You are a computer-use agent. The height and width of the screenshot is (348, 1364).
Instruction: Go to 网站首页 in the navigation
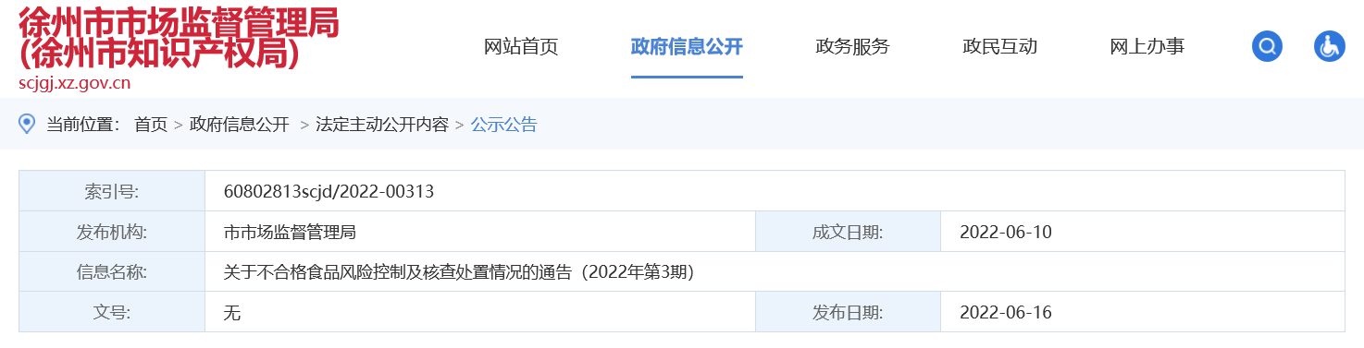(x=521, y=46)
